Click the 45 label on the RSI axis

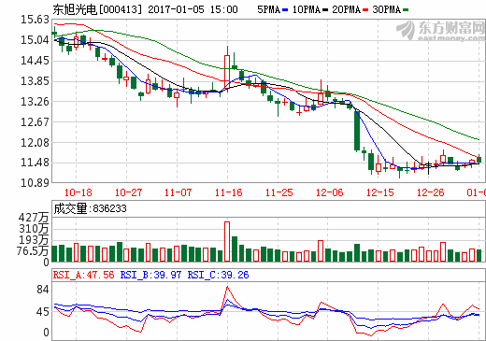(x=43, y=311)
